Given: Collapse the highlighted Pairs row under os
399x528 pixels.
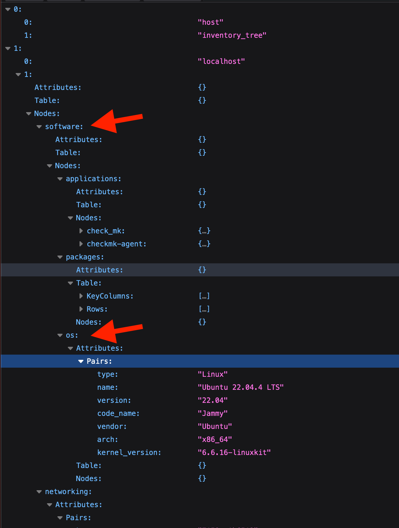Looking at the screenshot, I should click(81, 361).
